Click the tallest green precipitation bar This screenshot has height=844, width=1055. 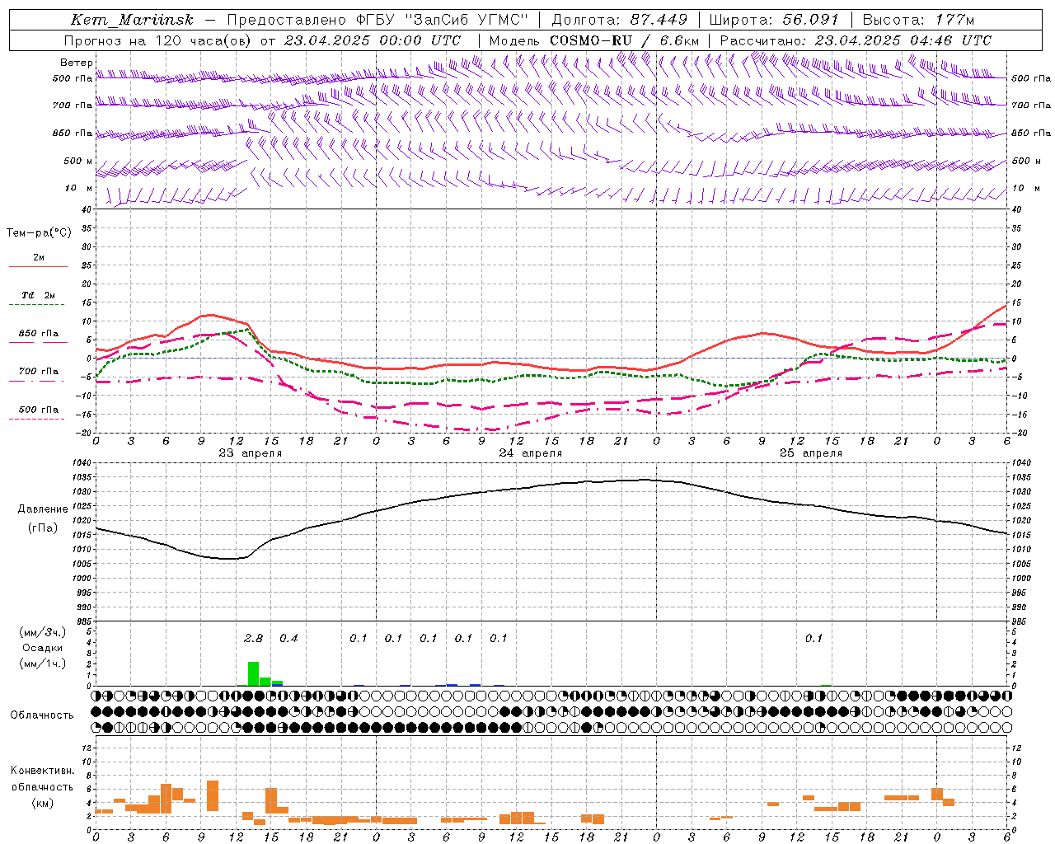point(253,673)
